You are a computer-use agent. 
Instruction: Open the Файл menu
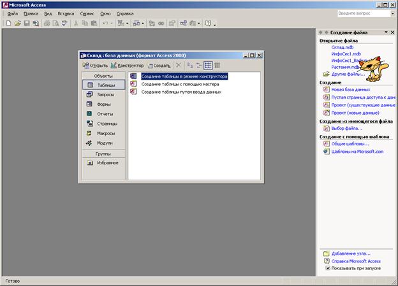point(13,13)
